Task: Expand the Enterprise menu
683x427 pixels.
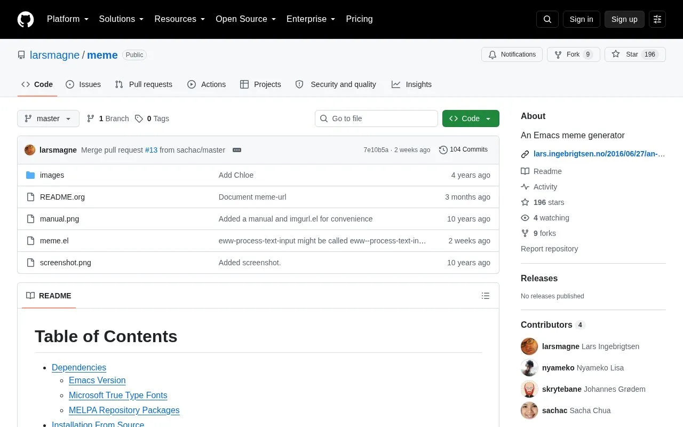Action: pos(311,19)
